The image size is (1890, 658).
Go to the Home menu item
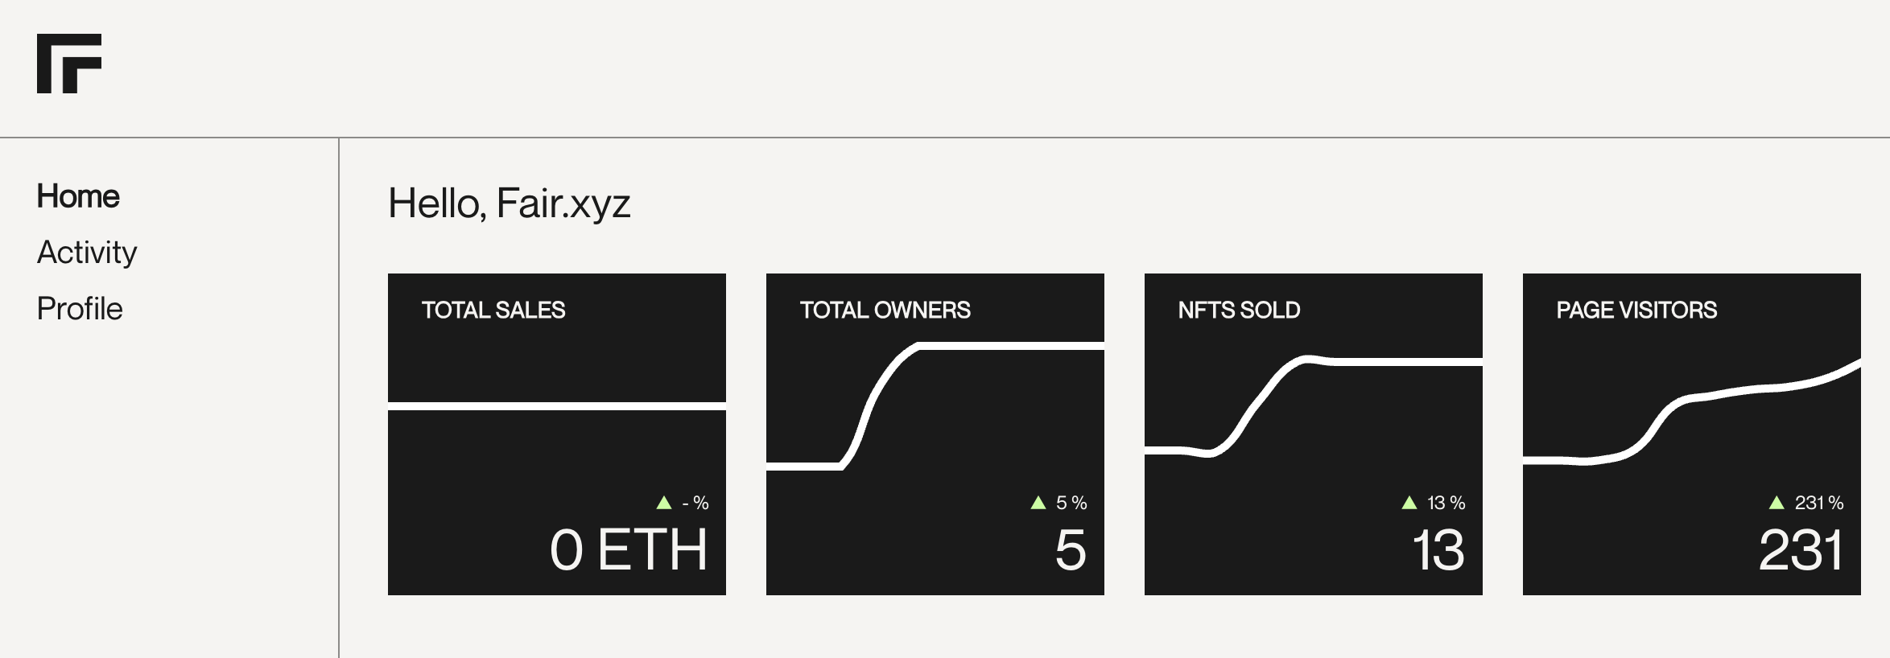point(78,196)
